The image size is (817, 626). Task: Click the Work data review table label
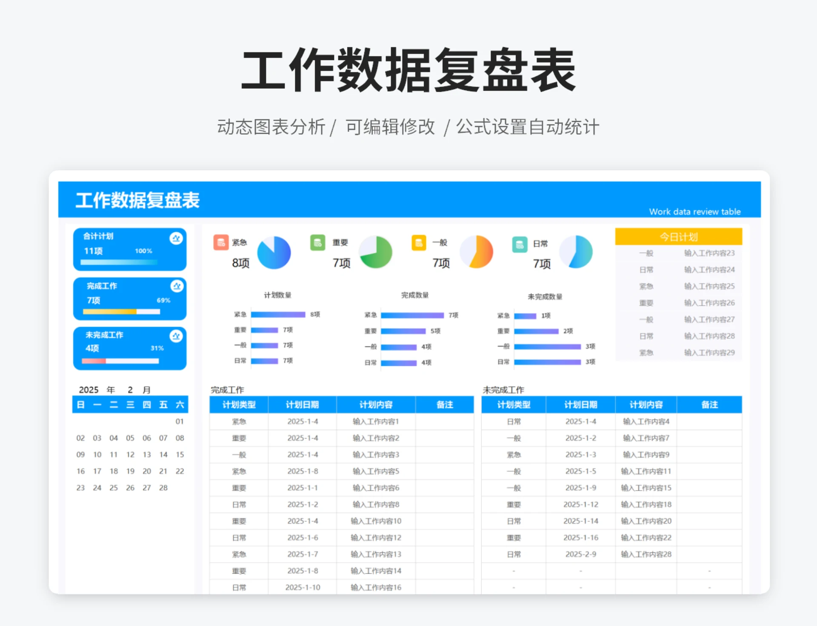pos(694,212)
